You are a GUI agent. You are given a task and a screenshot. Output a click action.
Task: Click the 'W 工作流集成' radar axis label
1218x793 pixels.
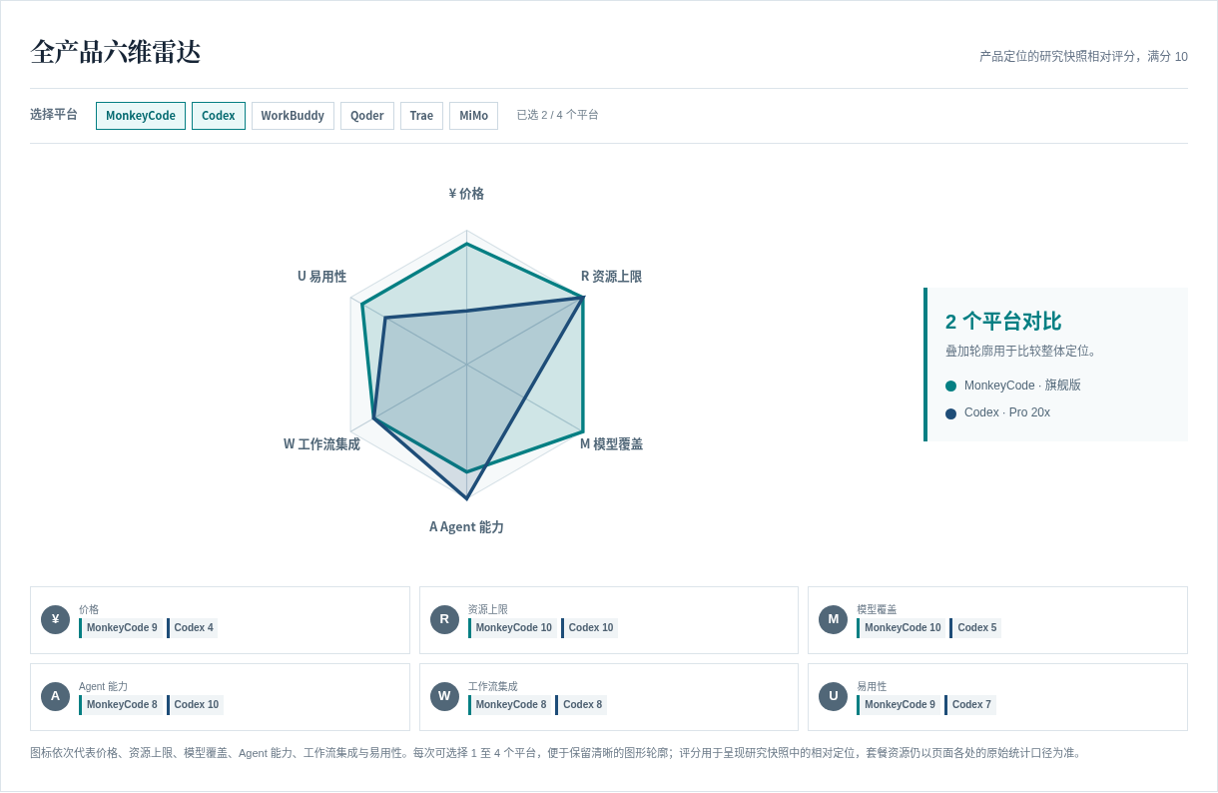[x=321, y=443]
